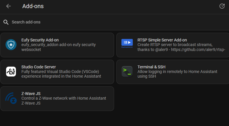Open the Eufy Security Add-on title
The width and height of the screenshot is (229, 126).
tap(40, 40)
